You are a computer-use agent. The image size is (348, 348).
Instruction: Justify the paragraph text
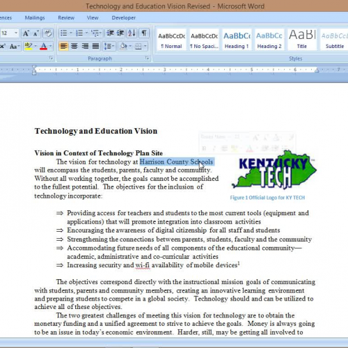tap(95, 46)
